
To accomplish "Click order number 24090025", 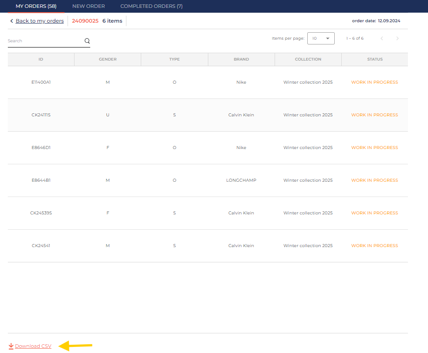I will [85, 21].
